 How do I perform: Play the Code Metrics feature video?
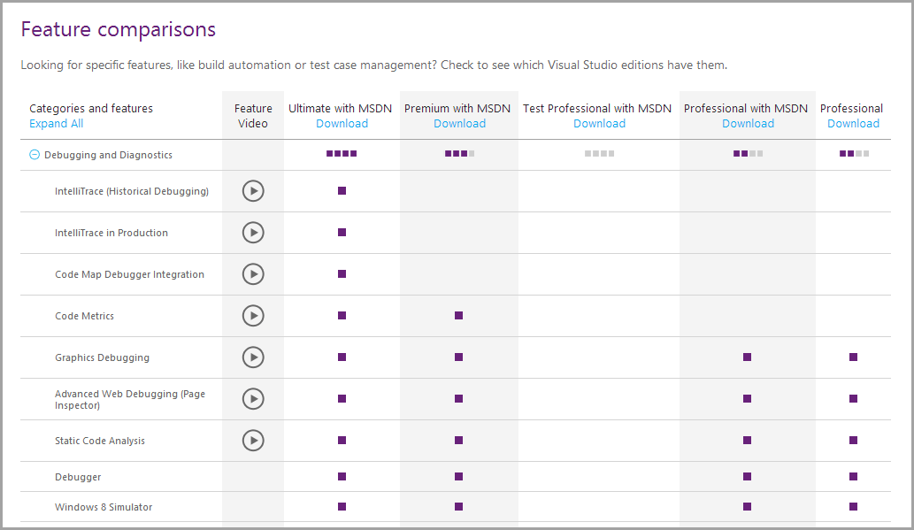pyautogui.click(x=253, y=316)
